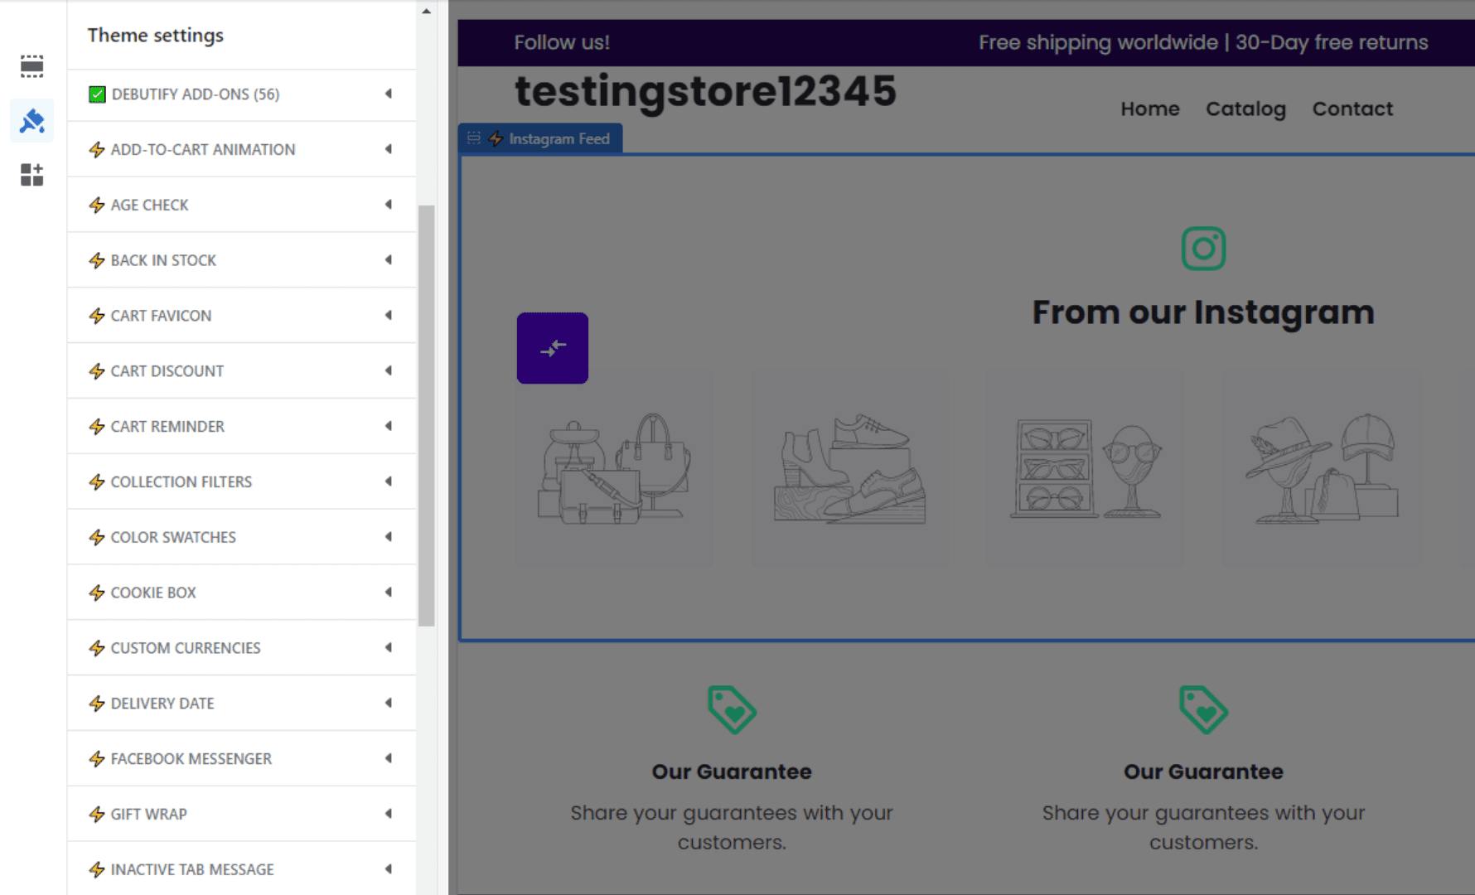Screen dimensions: 1475x895
Task: Expand the Collection Filters arrow
Action: pyautogui.click(x=388, y=481)
